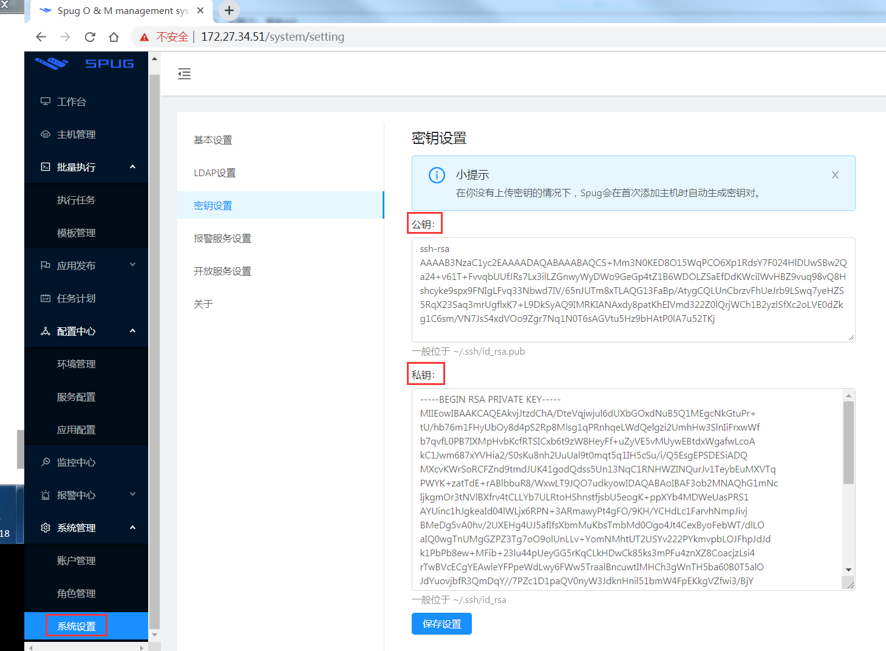Click the 系统管理 gear icon
This screenshot has height=651, width=886.
click(x=46, y=528)
